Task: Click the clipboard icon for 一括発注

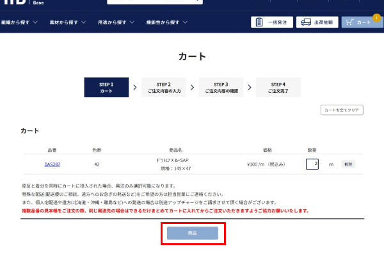Action: coord(259,22)
